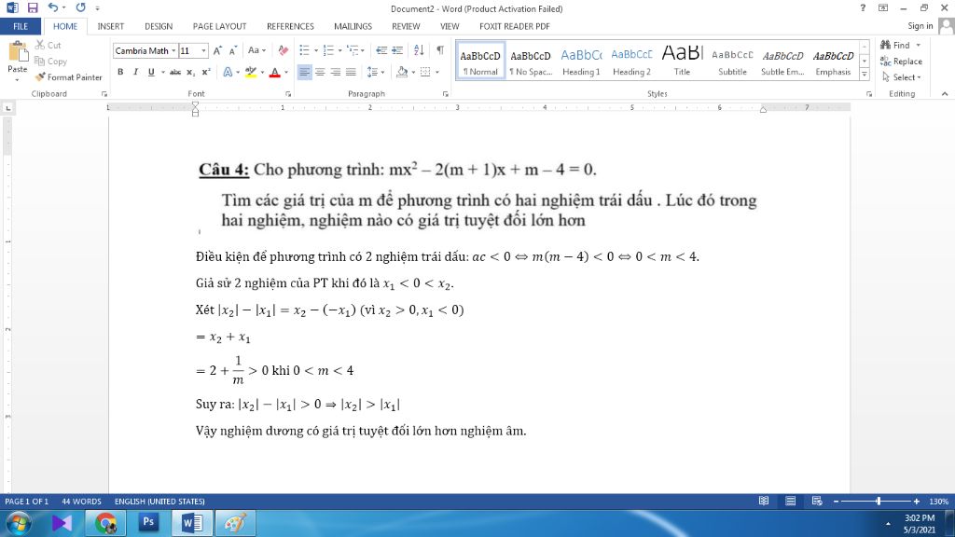Toggle Italic formatting
The width and height of the screenshot is (955, 537).
click(x=135, y=72)
